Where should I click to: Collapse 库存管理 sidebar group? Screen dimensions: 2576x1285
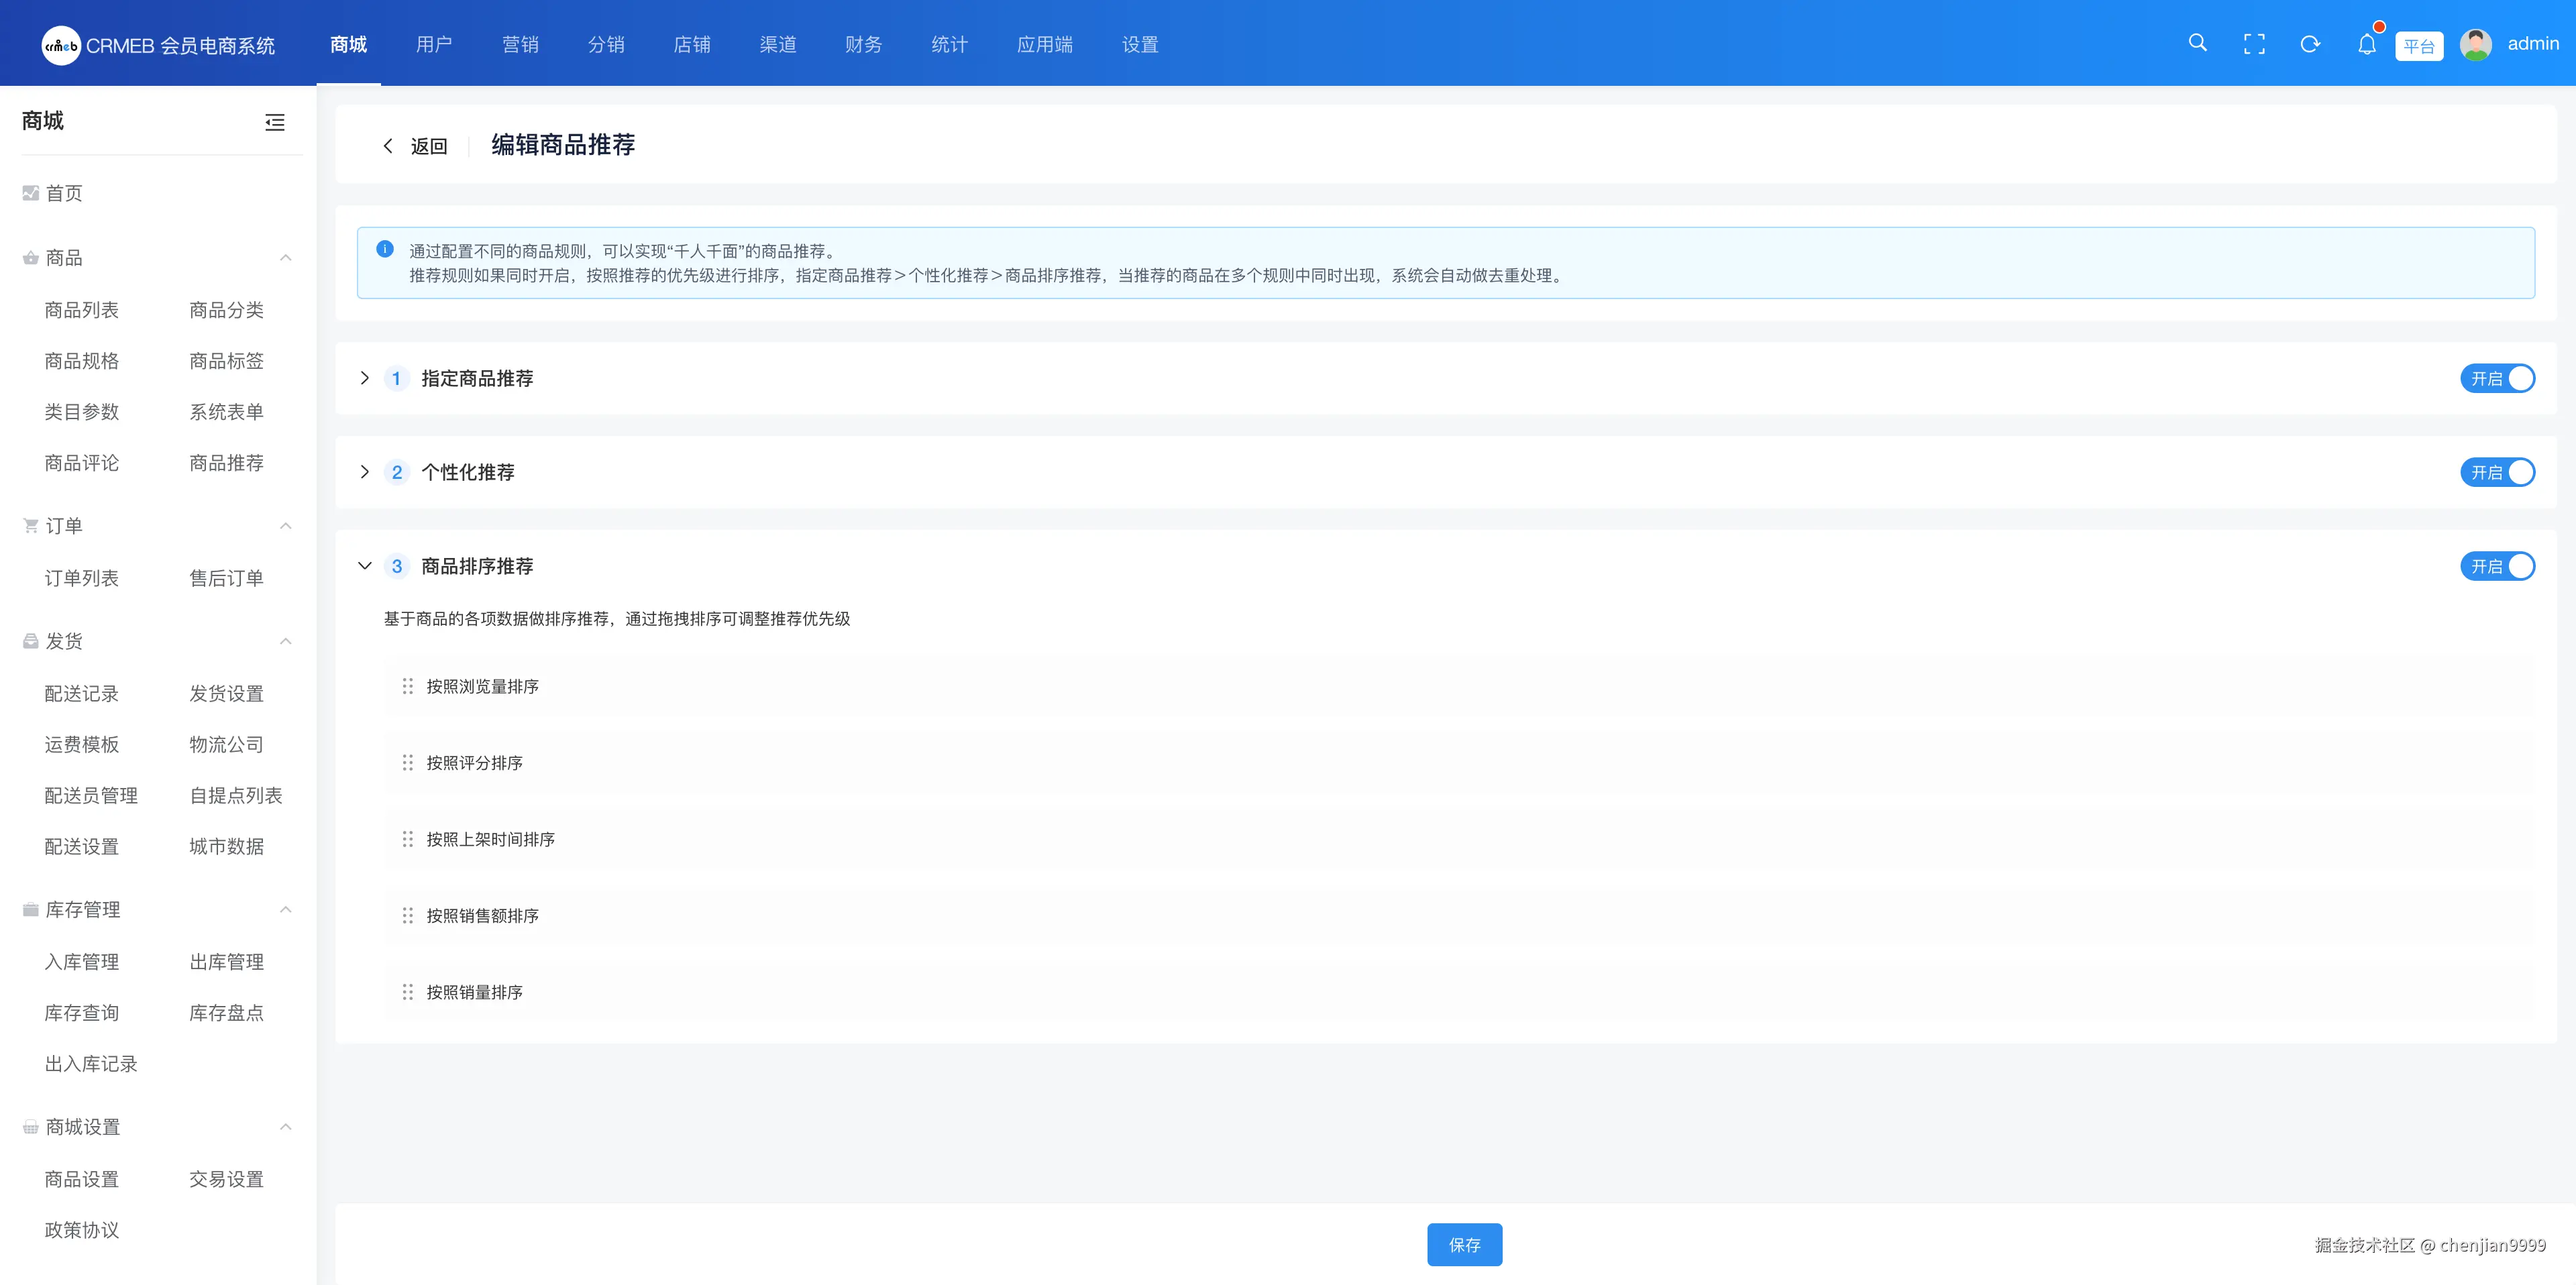(285, 909)
